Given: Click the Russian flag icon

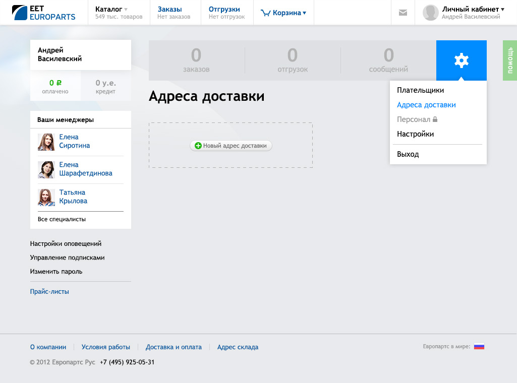Looking at the screenshot, I should (x=479, y=347).
